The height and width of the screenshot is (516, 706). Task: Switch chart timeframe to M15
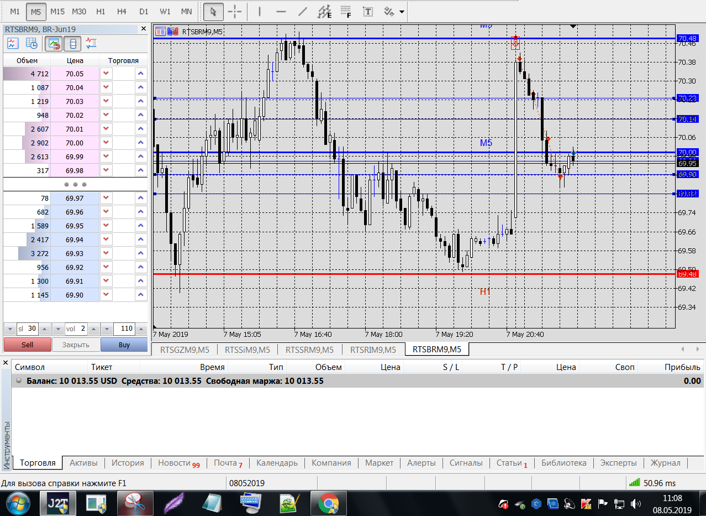(57, 12)
